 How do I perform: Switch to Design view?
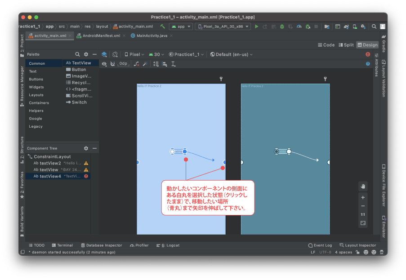[367, 45]
